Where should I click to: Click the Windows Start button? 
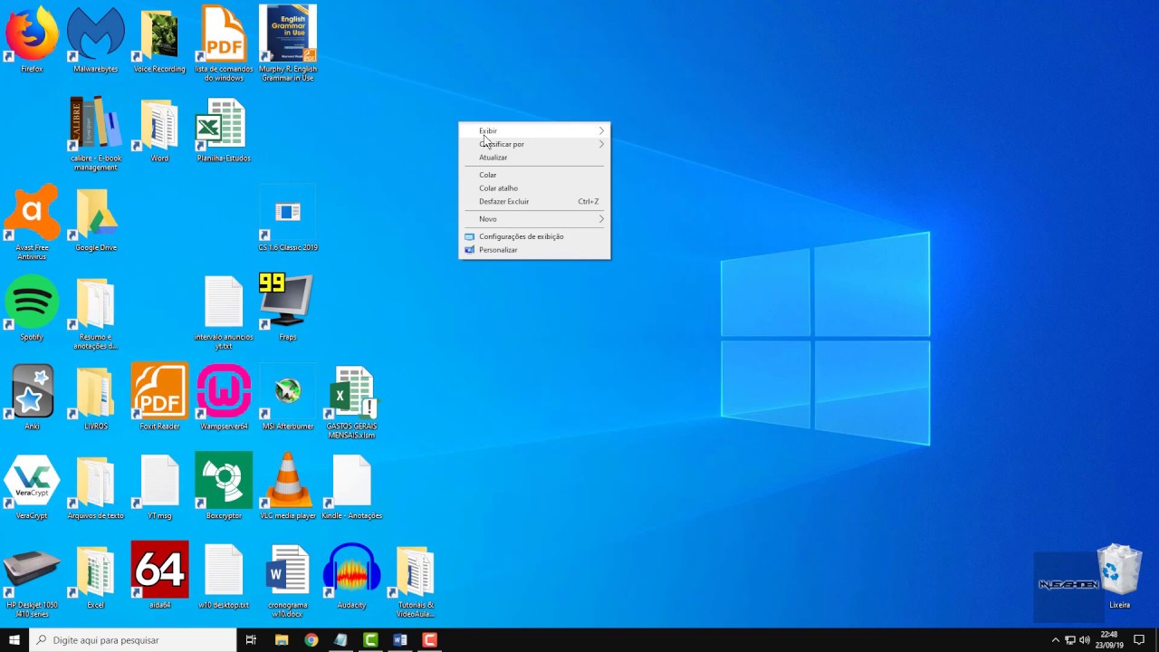[14, 640]
